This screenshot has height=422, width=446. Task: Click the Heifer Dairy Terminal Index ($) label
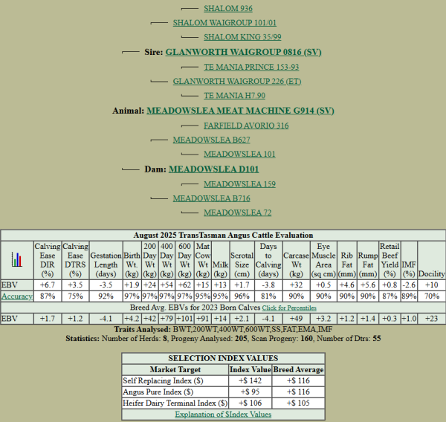pos(175,403)
